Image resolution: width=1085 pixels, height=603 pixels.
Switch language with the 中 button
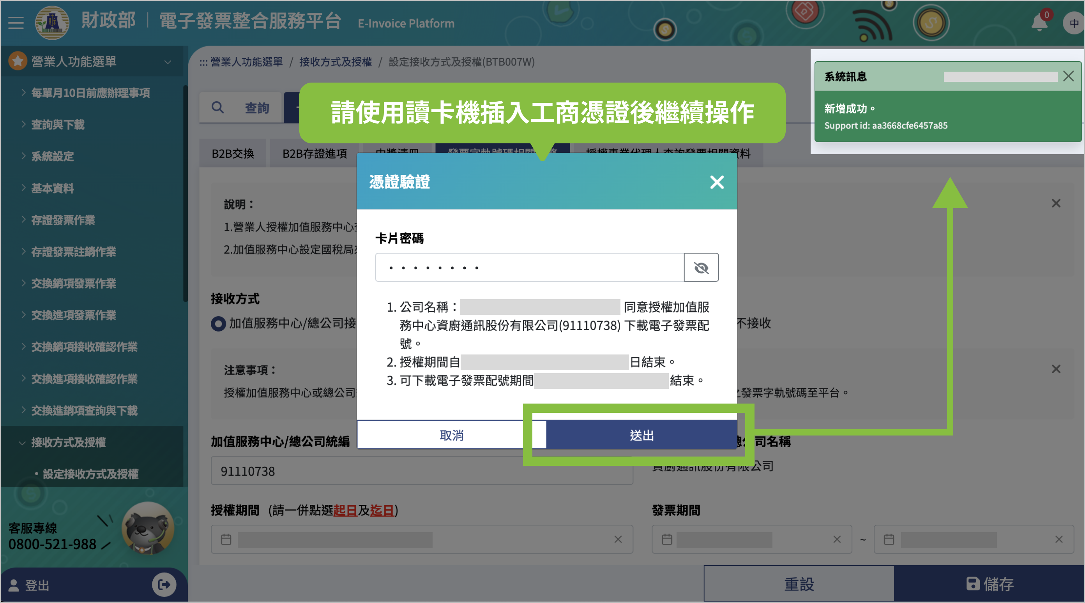click(1074, 23)
